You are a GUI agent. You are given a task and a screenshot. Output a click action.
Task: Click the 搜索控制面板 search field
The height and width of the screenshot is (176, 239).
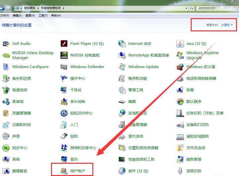coord(217,8)
